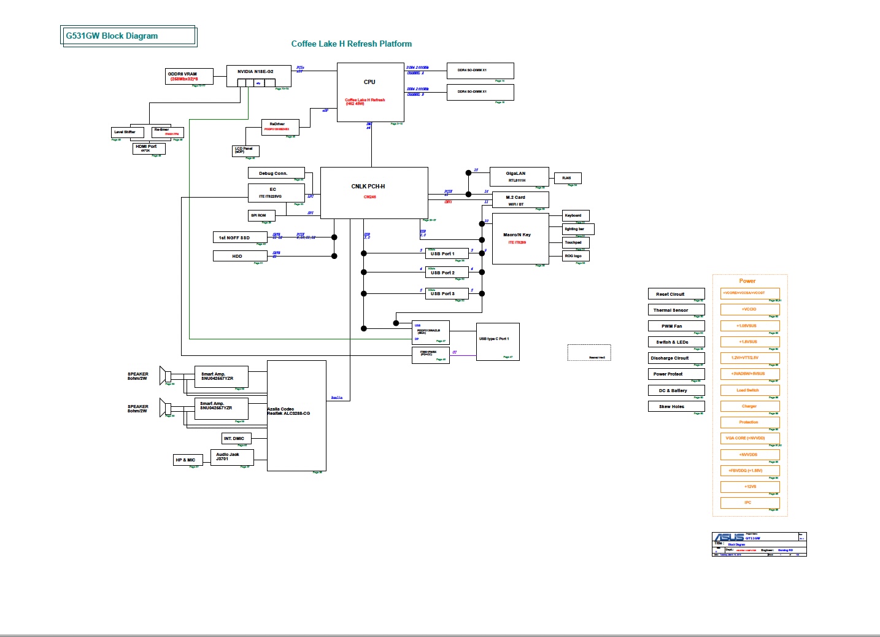
Task: Select the +FBVDDQ power block
Action: [750, 471]
